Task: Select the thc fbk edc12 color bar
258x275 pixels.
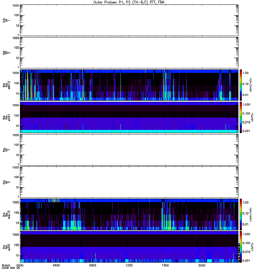Action: click(241, 214)
